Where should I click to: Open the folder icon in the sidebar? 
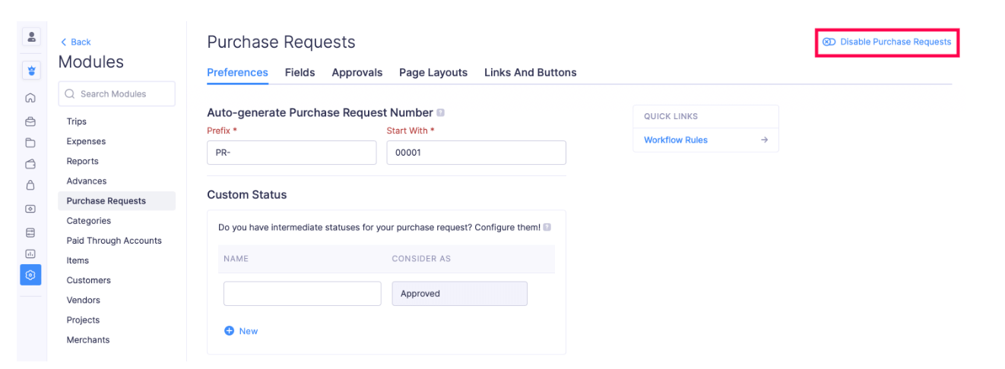click(31, 142)
